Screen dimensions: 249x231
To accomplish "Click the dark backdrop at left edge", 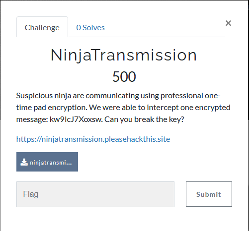I will pos(0,59).
